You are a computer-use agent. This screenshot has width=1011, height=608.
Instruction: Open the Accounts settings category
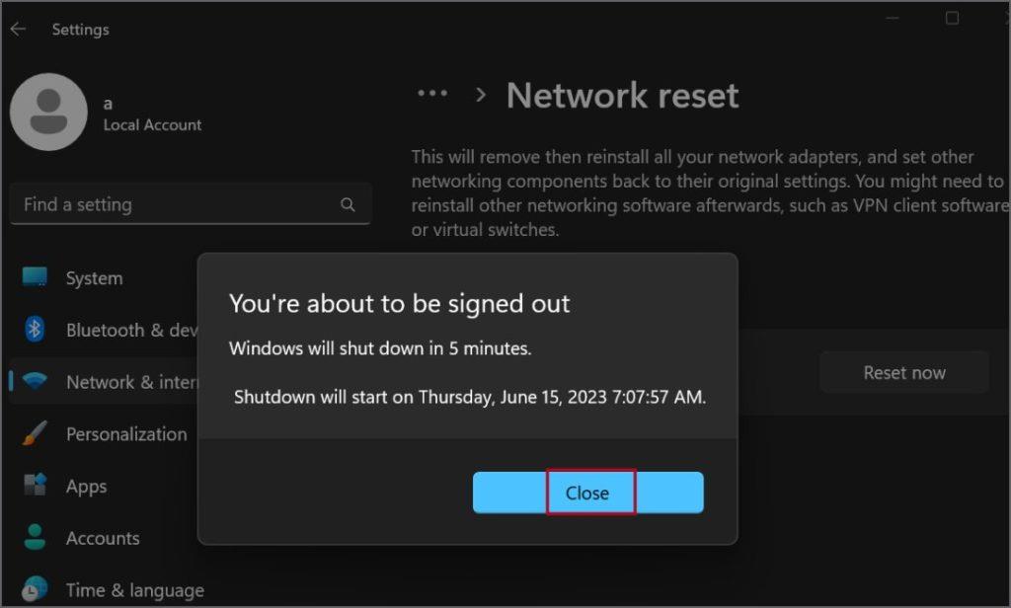pos(105,538)
